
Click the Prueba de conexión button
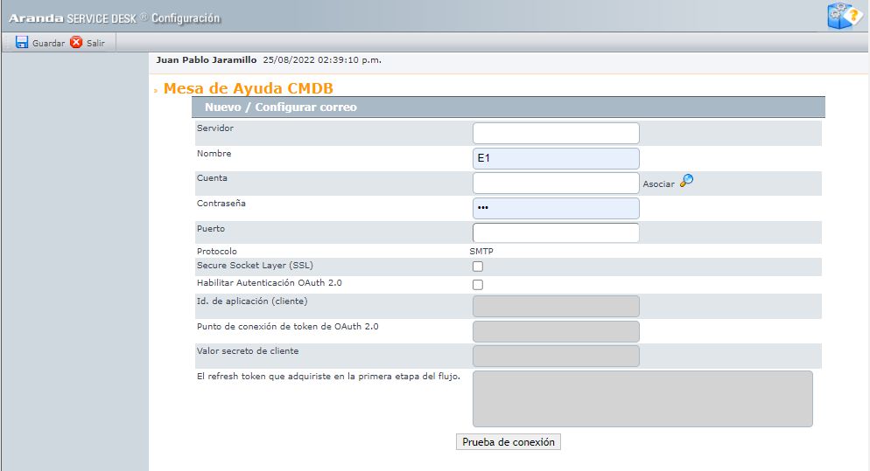pyautogui.click(x=509, y=441)
